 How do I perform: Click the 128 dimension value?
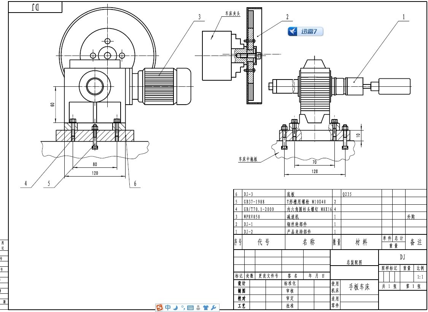pyautogui.click(x=315, y=172)
